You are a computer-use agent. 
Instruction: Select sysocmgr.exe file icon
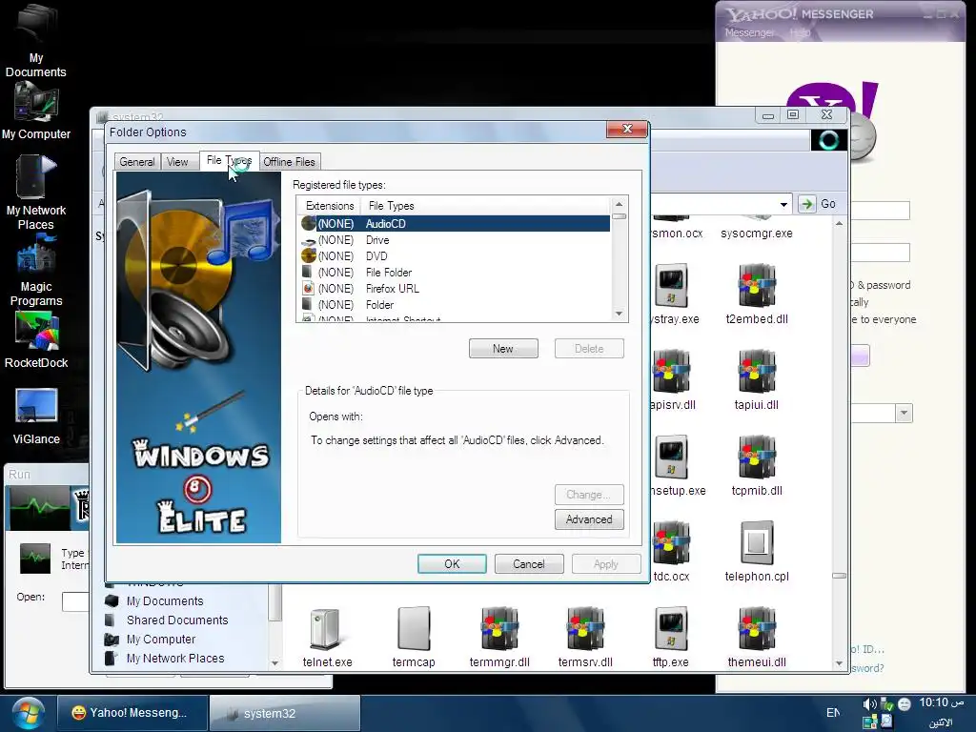coord(756,227)
